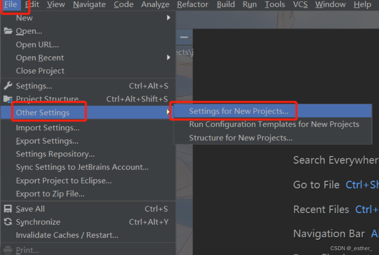Choose Export to Zip File...
Screen dimensions: 379x255
coord(88,194)
